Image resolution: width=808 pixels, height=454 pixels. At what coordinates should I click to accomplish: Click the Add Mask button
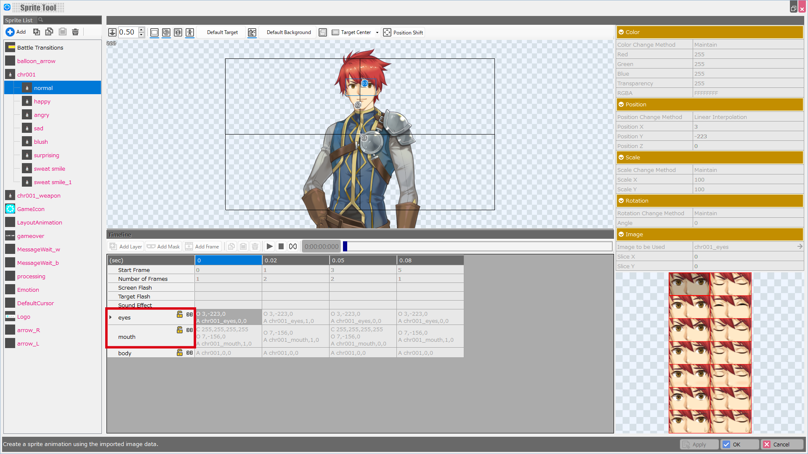coord(163,247)
